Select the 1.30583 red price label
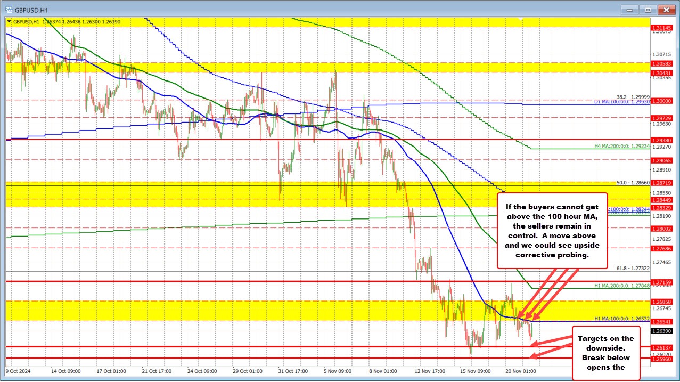 pos(662,63)
